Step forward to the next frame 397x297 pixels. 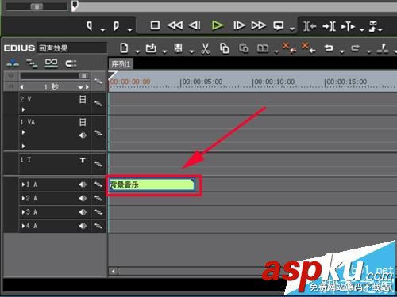(239, 25)
